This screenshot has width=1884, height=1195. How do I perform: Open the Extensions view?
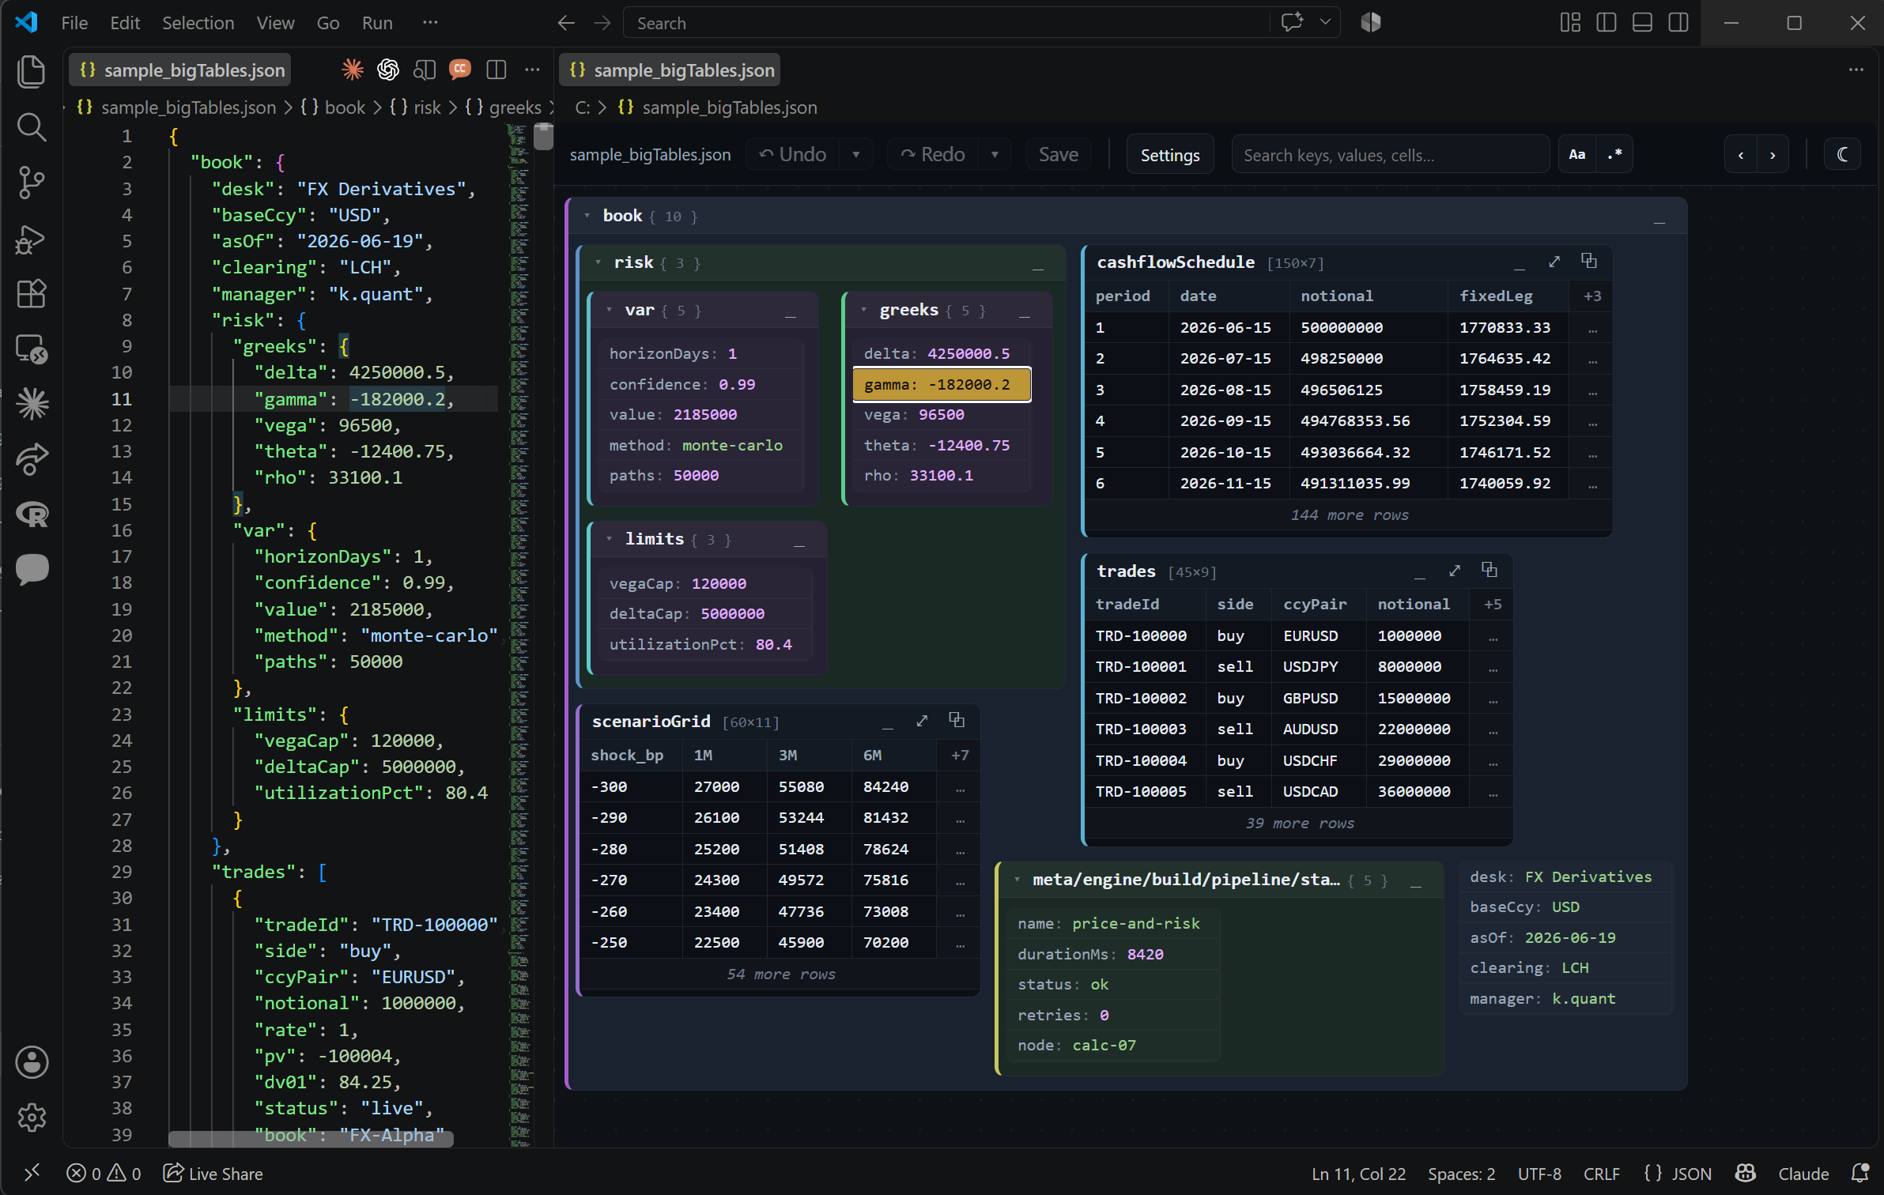32,294
